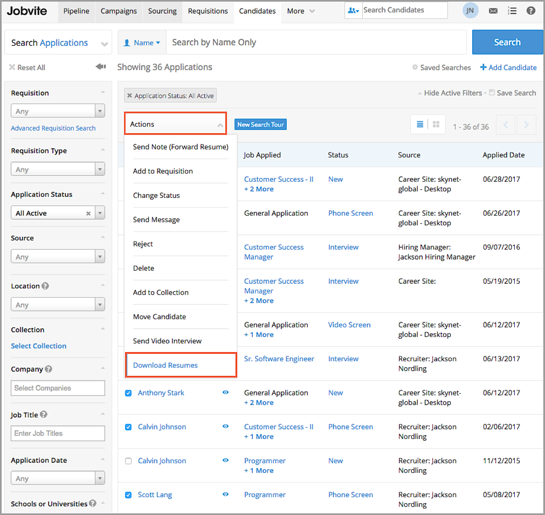545x515 pixels.
Task: Preview Scott Lang with eye icon
Action: (226, 494)
